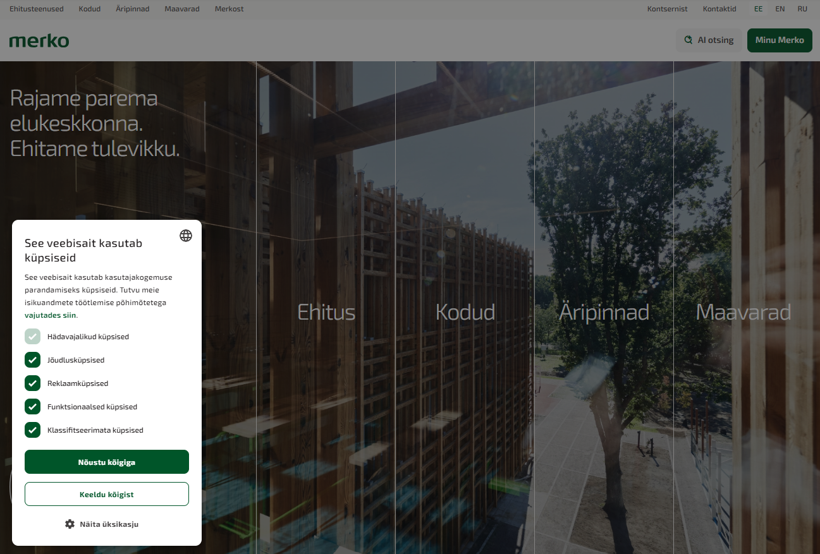Open the cookie banner language globe icon

coord(186,236)
